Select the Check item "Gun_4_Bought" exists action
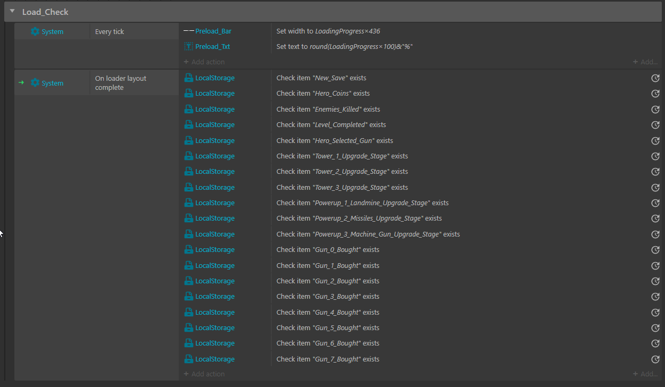 (328, 312)
